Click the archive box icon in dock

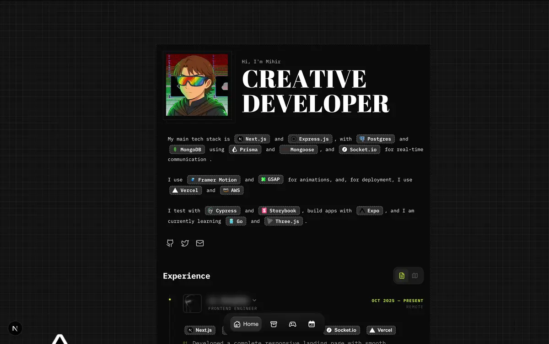coord(274,324)
